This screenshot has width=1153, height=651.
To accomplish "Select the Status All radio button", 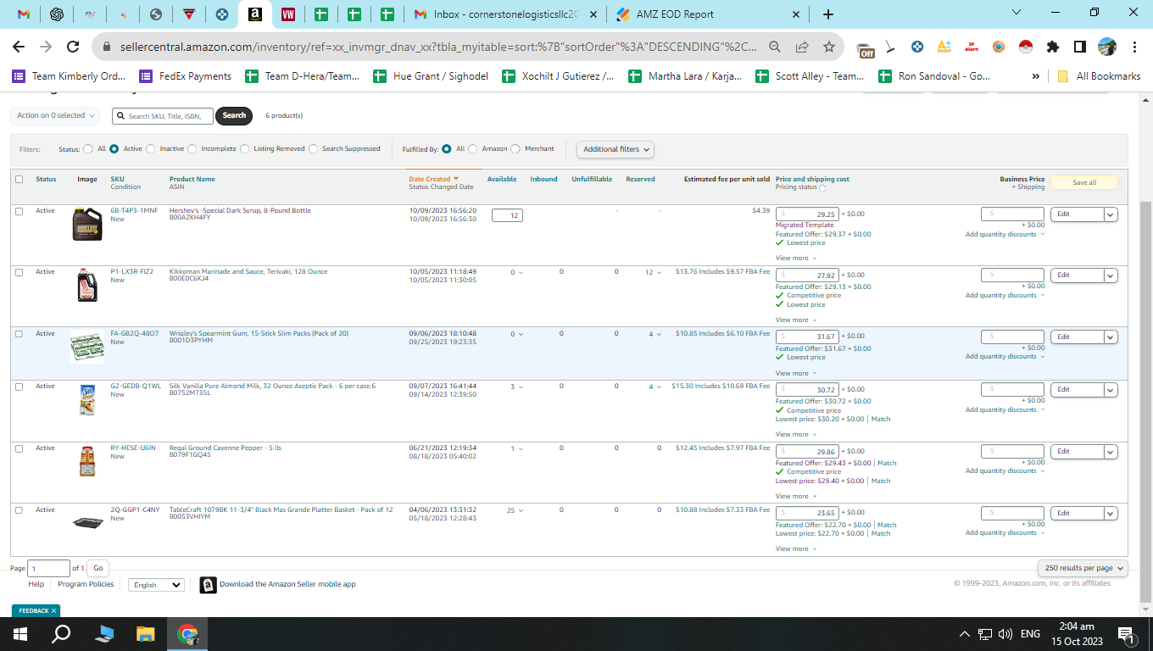I will [88, 149].
